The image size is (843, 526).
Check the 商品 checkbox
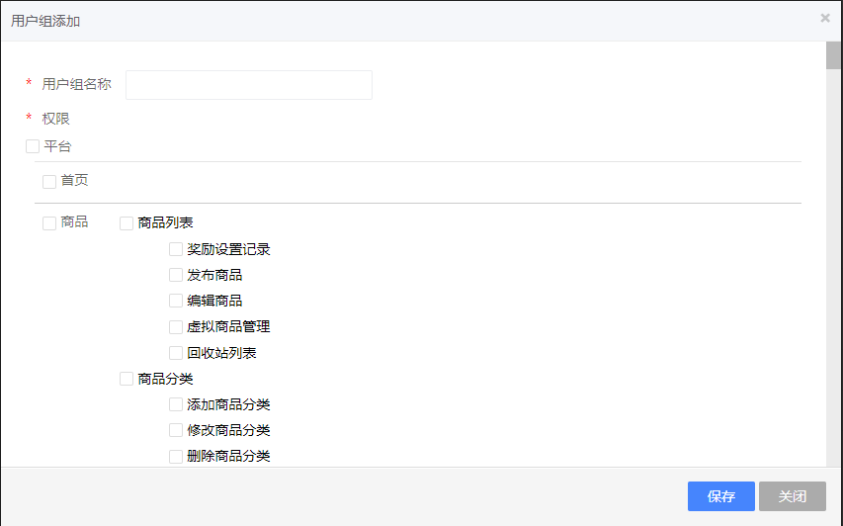pyautogui.click(x=49, y=223)
